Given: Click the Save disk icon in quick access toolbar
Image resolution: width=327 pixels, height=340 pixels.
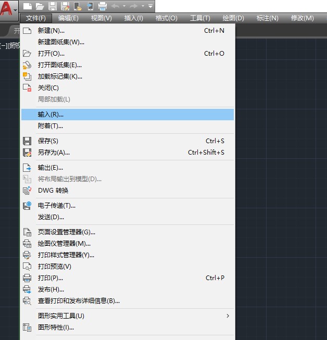Looking at the screenshot, I should pyautogui.click(x=53, y=6).
